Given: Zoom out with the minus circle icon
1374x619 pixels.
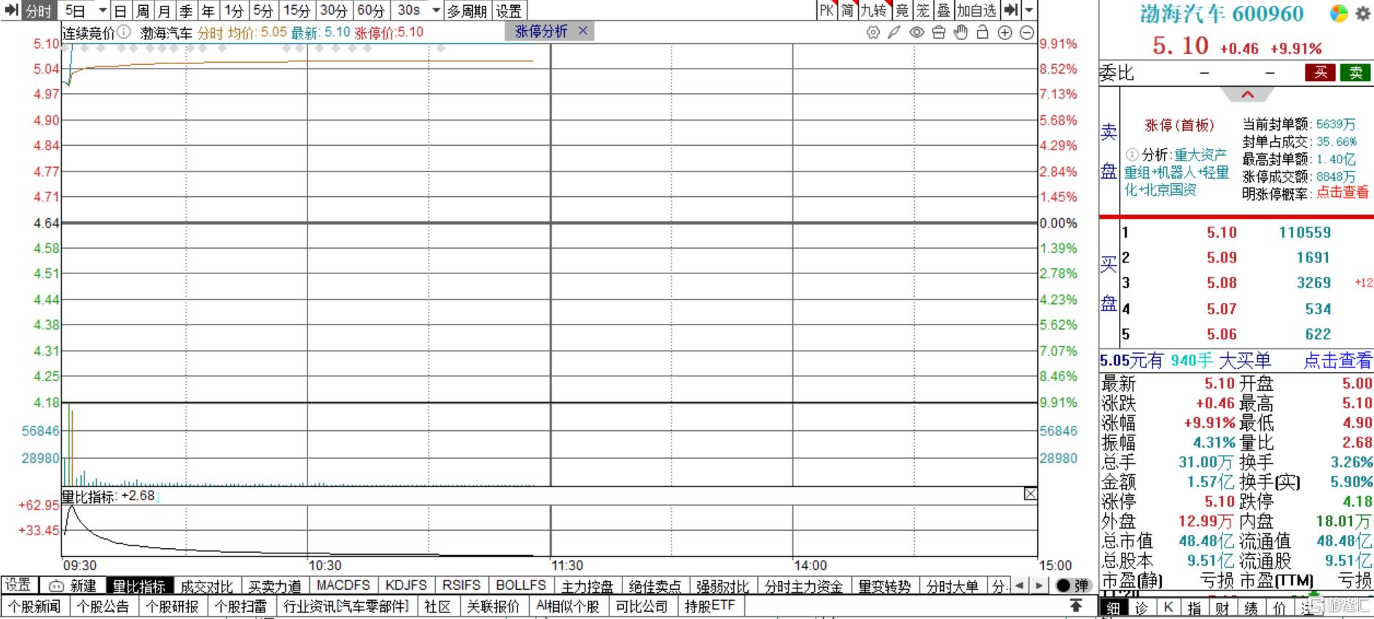Looking at the screenshot, I should (x=1026, y=32).
